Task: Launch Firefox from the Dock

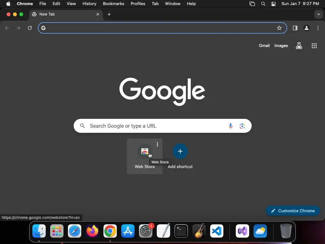Action: [x=92, y=231]
